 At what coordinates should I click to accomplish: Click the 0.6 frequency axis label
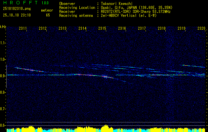click(3, 125)
